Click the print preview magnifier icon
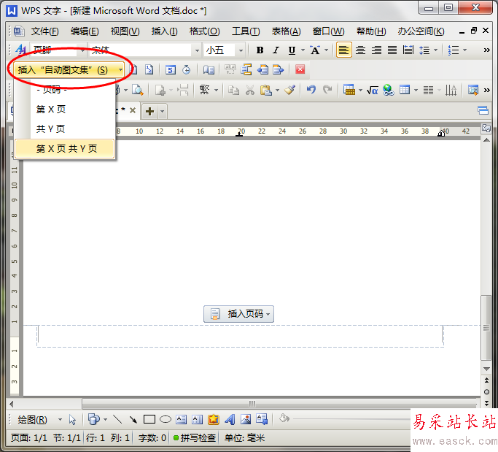 pos(138,91)
